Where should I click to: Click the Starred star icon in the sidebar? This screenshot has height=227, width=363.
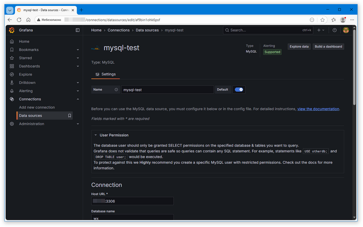click(x=12, y=58)
